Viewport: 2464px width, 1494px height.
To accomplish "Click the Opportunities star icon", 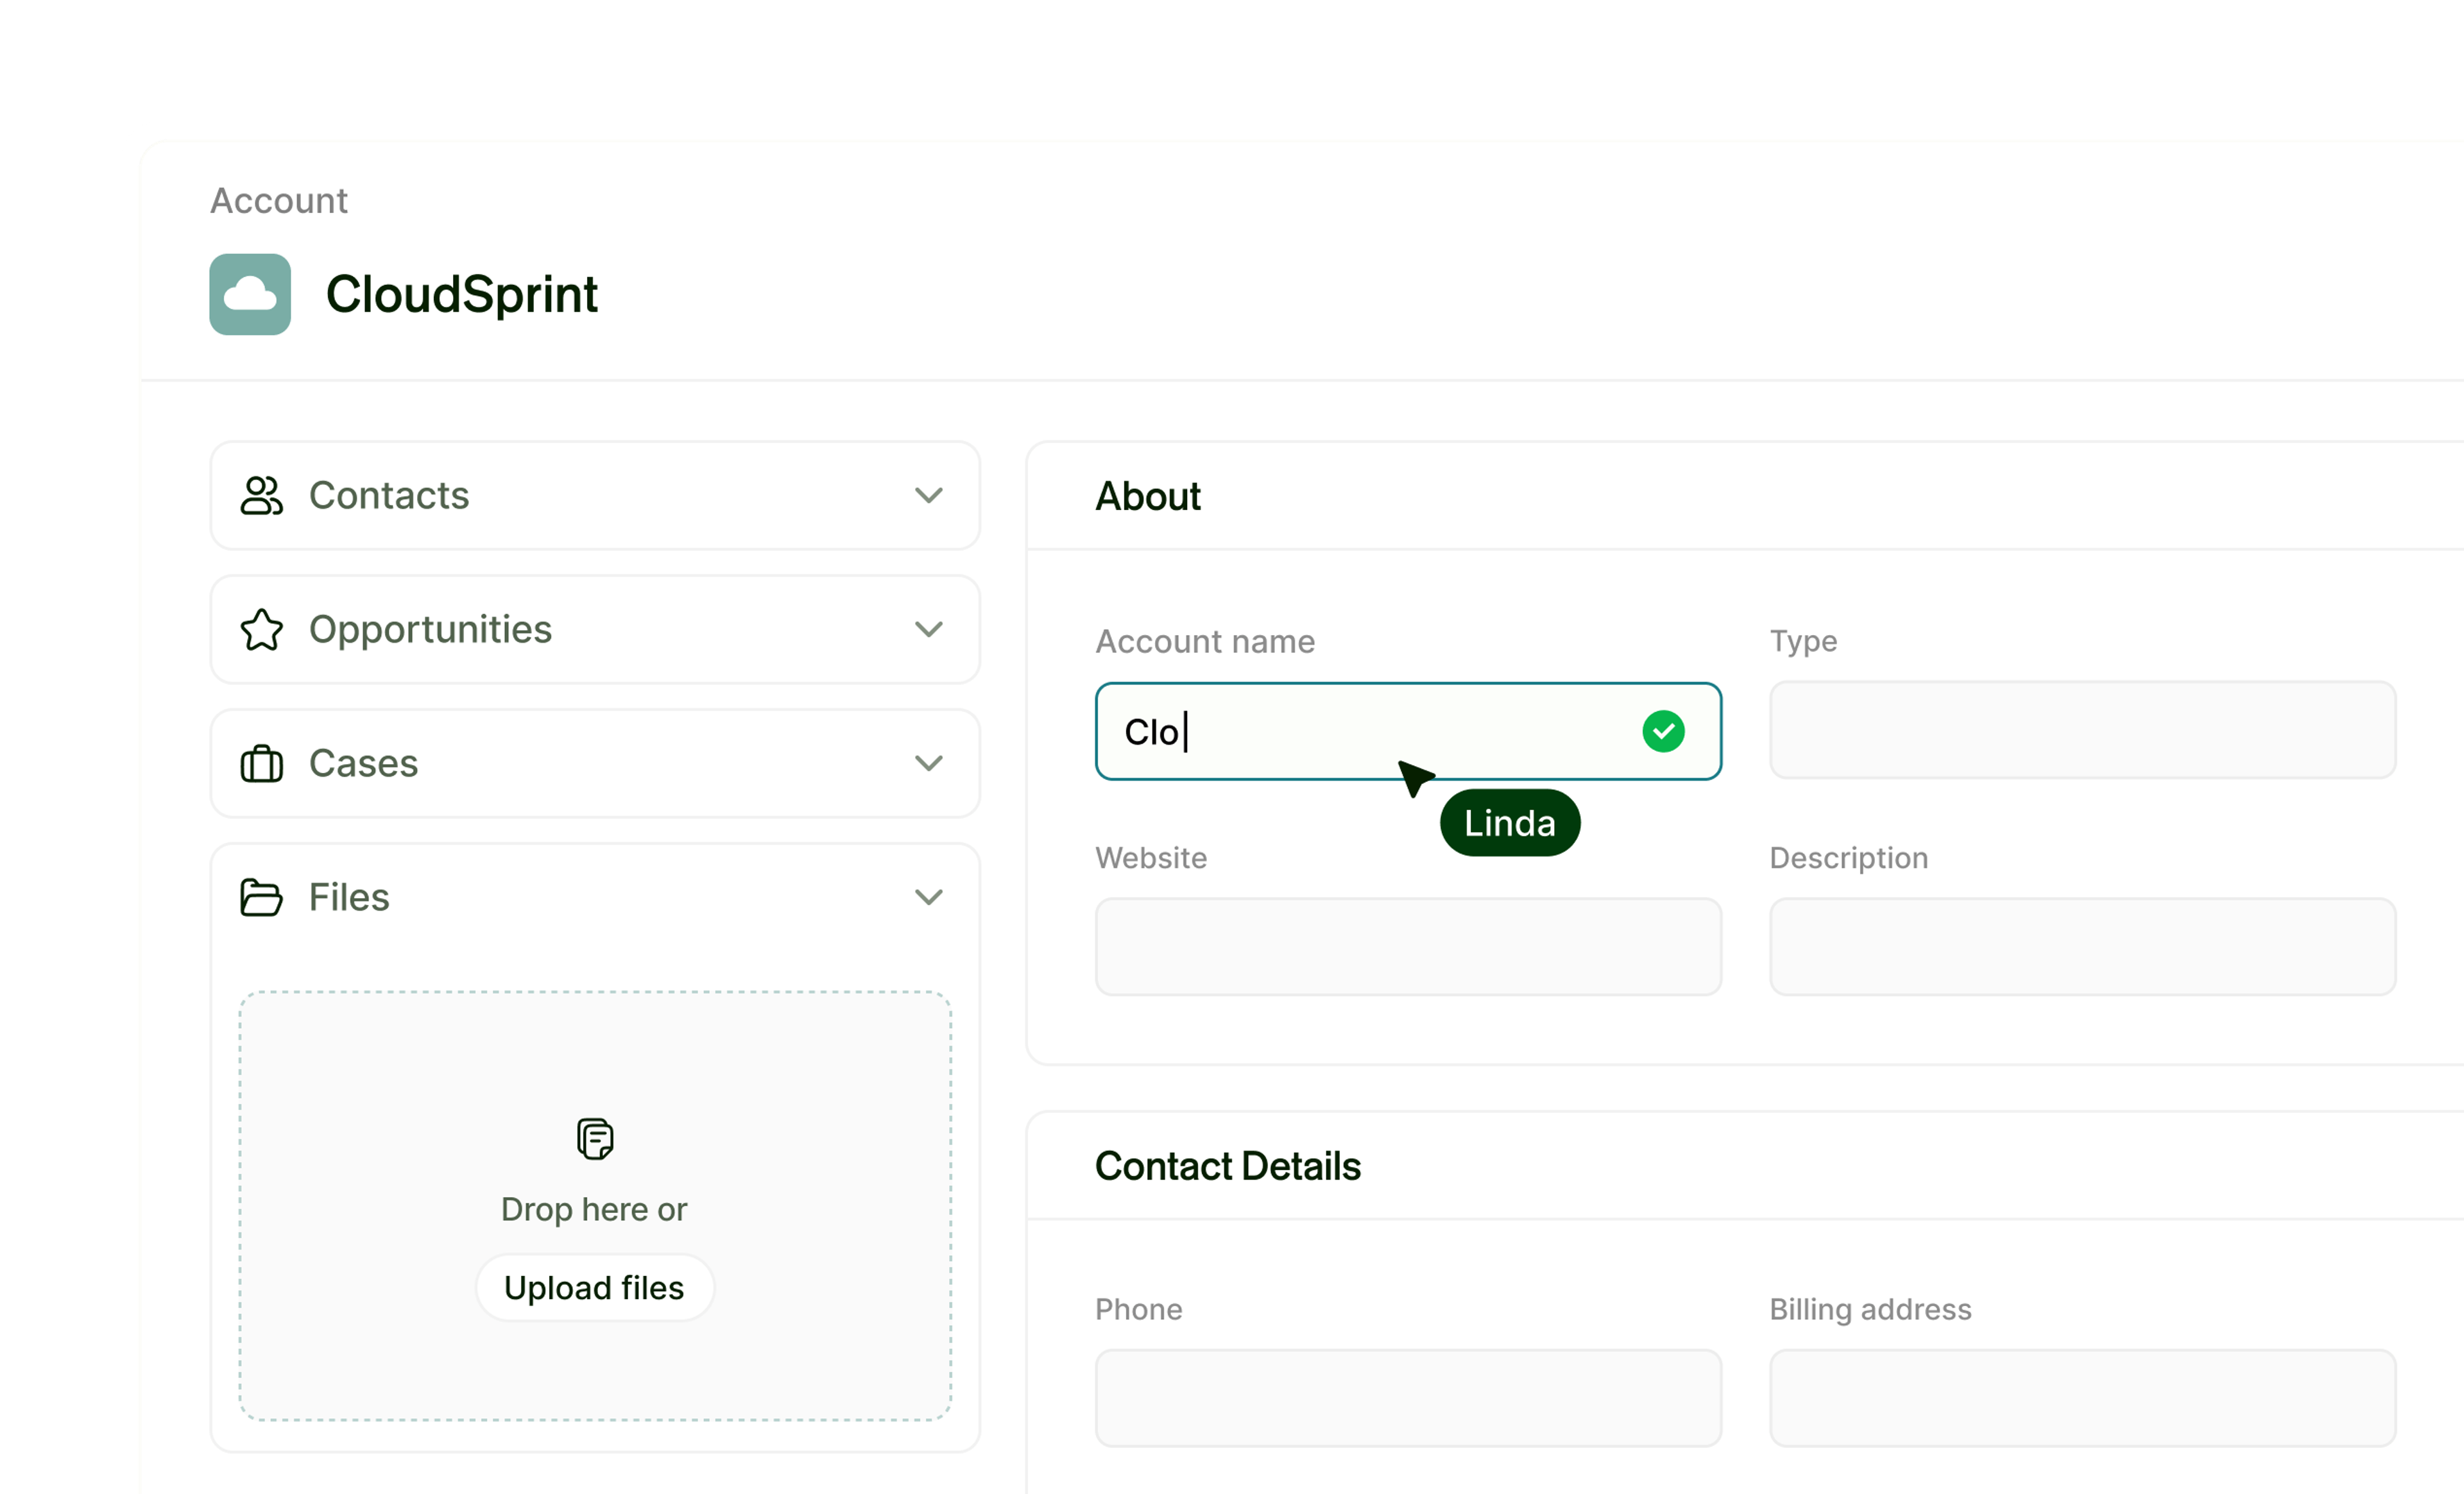I will pos(261,629).
